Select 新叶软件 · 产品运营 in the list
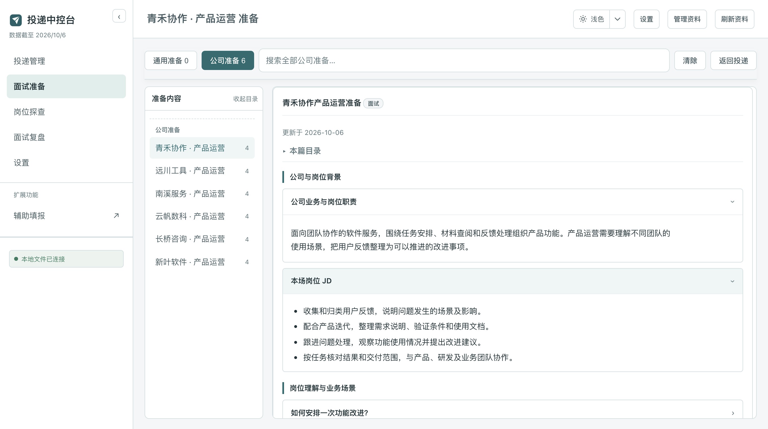 point(202,262)
